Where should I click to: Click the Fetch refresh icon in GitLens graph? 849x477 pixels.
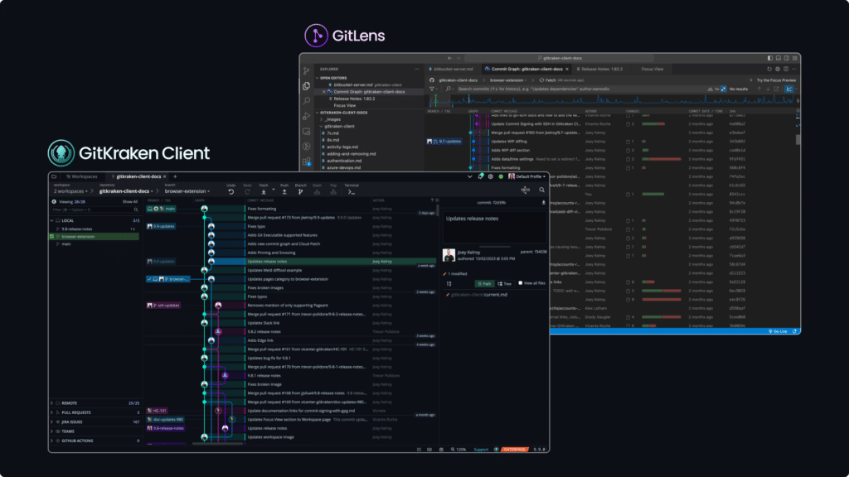541,80
